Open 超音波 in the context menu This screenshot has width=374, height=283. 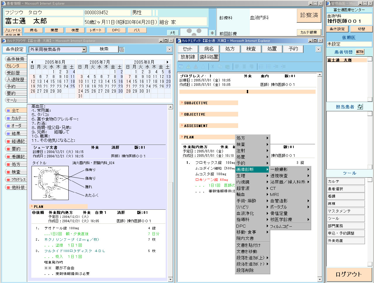(243, 188)
